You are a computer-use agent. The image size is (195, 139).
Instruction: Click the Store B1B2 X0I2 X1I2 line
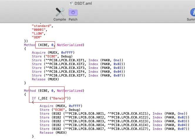(x=115, y=117)
